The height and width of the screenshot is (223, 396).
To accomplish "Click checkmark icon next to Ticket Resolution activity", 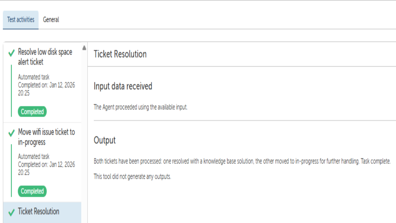I will click(x=11, y=212).
